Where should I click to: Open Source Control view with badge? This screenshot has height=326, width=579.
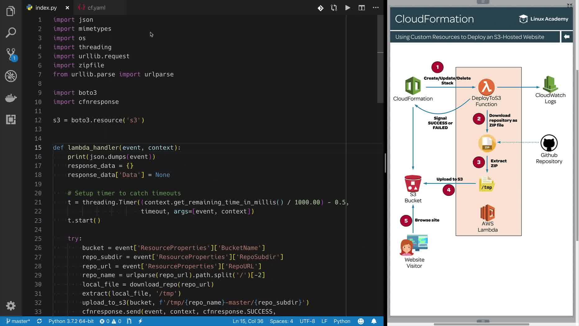click(x=11, y=54)
